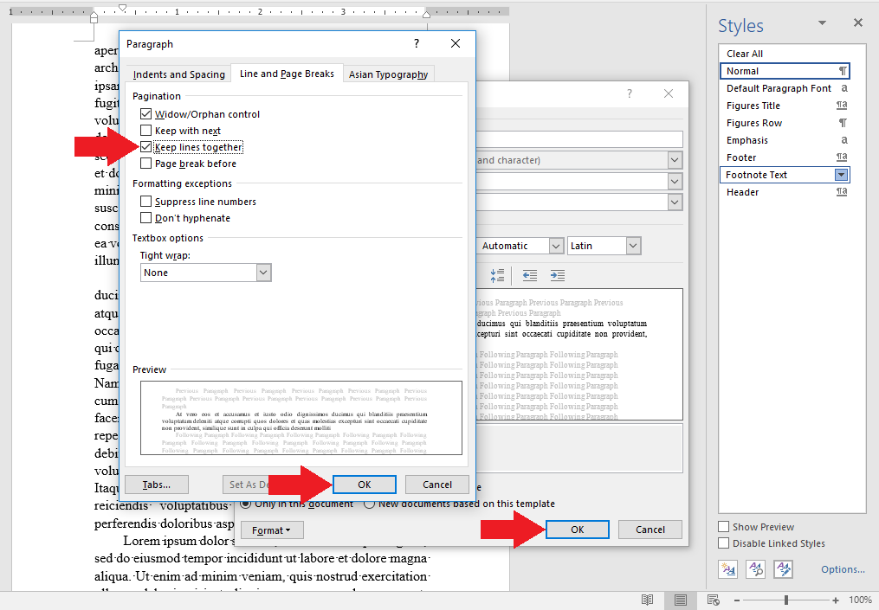
Task: Click the Set As Default button
Action: (249, 485)
